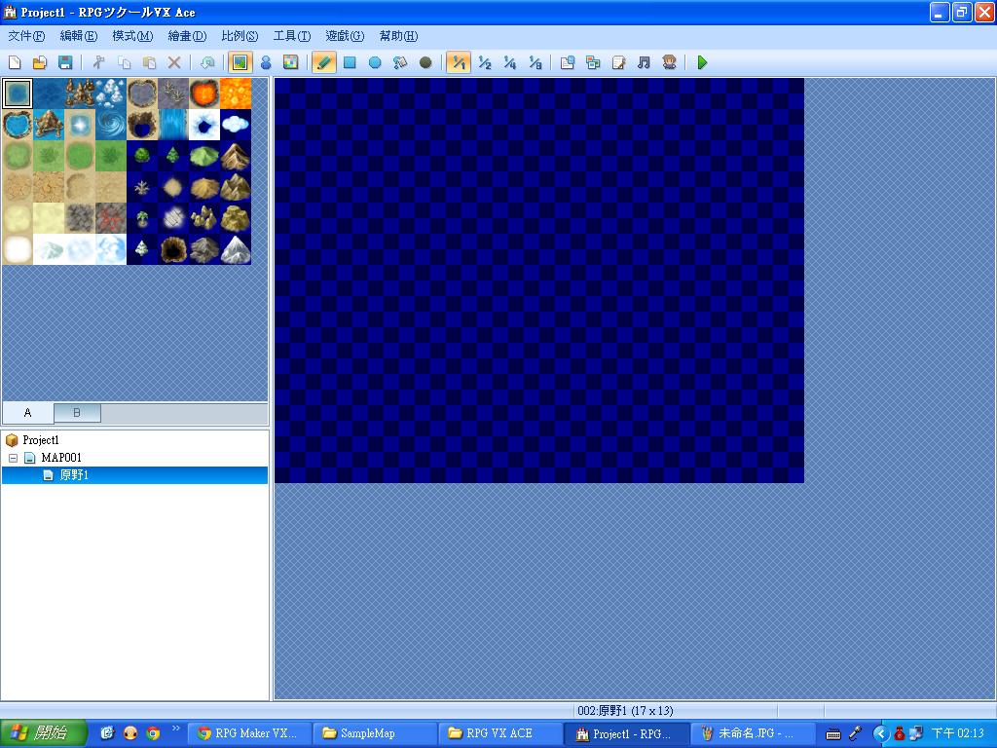The height and width of the screenshot is (748, 997).
Task: Collapse the MAP001 tree node
Action: (x=13, y=458)
